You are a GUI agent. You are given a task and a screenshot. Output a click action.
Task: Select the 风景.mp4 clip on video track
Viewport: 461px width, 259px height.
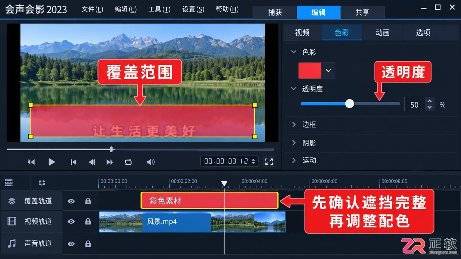pos(192,222)
